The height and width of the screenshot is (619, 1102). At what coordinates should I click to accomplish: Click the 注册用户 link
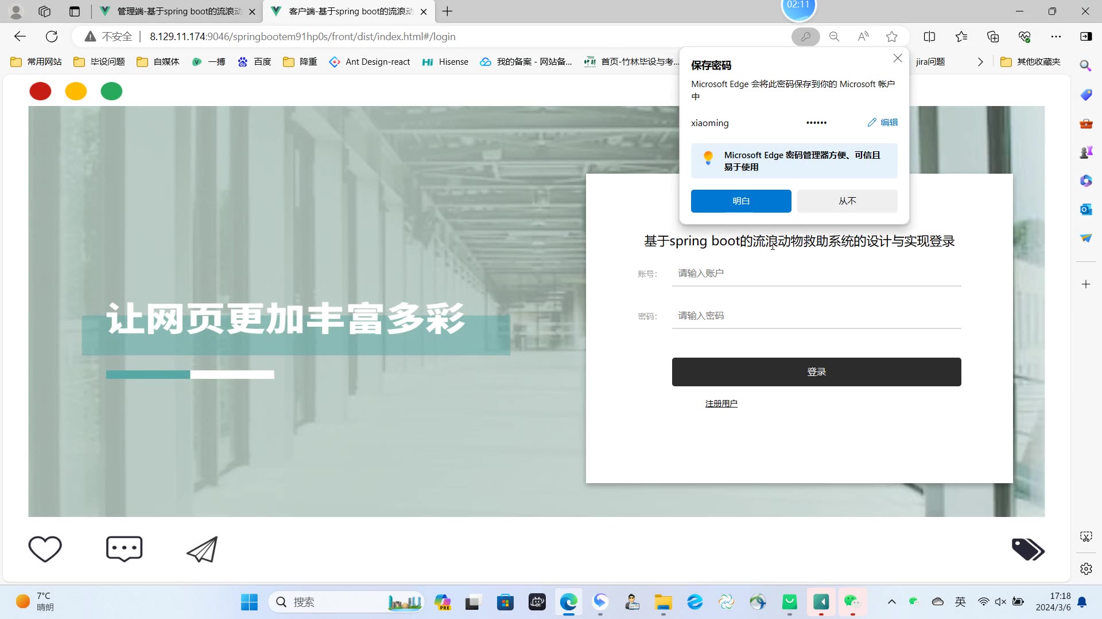pos(721,403)
